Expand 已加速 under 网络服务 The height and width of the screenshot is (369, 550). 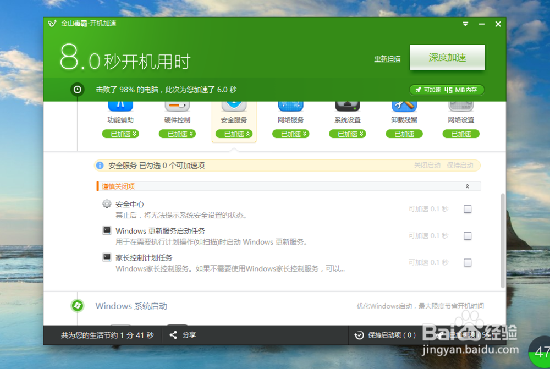(290, 134)
